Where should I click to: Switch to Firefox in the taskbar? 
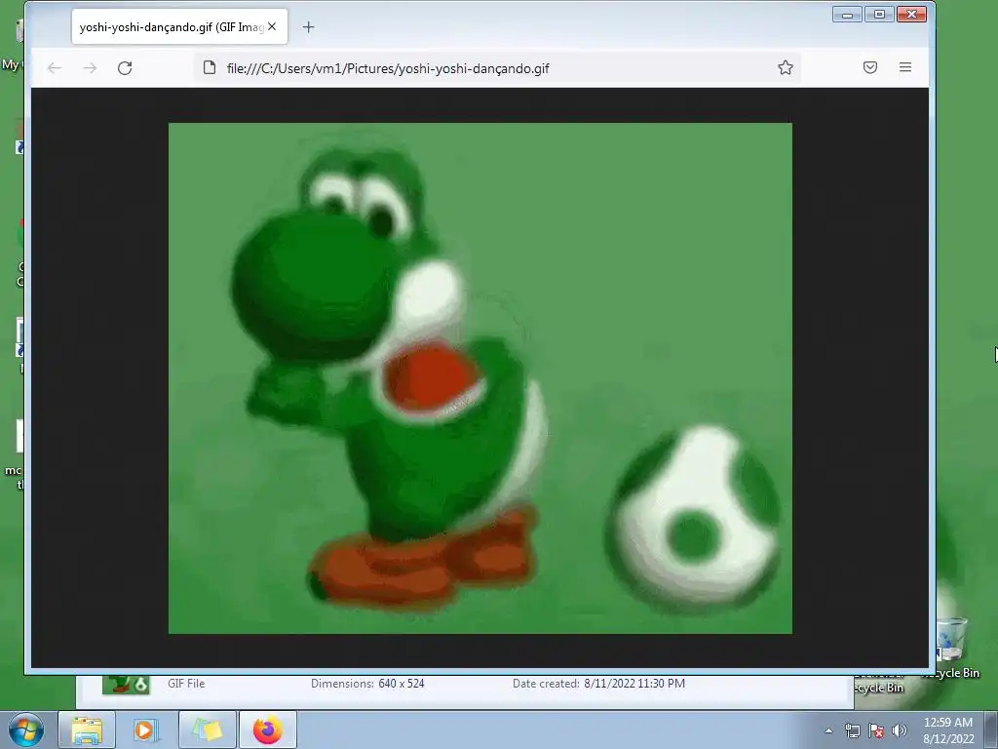(268, 729)
